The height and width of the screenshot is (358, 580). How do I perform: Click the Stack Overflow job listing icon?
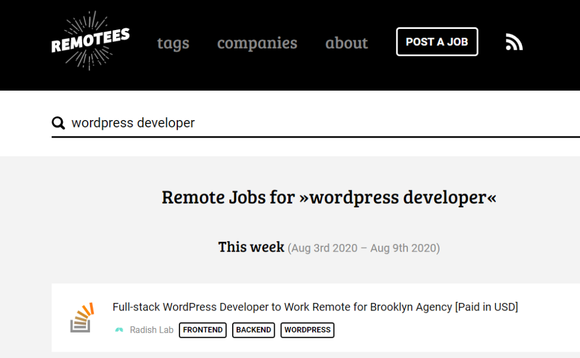pyautogui.click(x=82, y=318)
